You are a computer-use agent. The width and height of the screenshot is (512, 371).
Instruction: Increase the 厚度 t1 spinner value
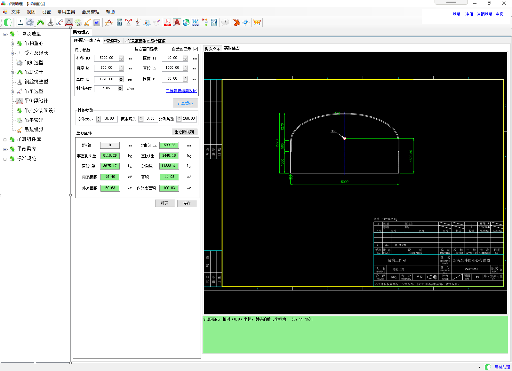(x=185, y=57)
